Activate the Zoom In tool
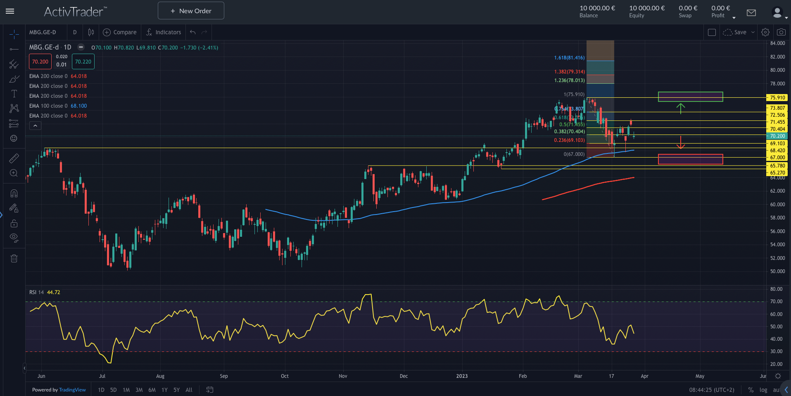This screenshot has height=396, width=791. pos(14,173)
